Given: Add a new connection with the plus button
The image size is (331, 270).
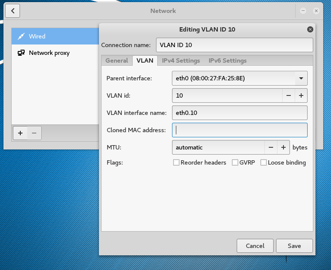Looking at the screenshot, I should pos(20,133).
